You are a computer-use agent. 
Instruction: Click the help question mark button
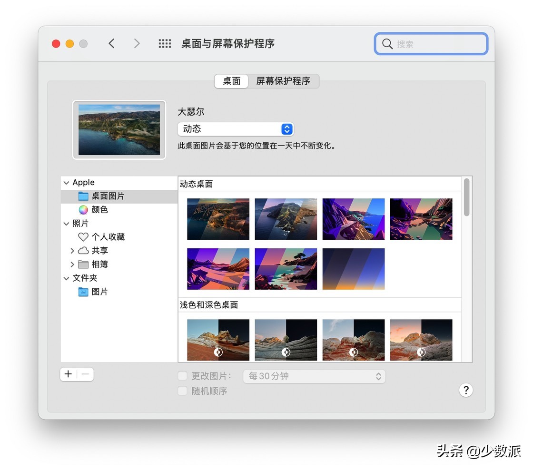coord(466,390)
